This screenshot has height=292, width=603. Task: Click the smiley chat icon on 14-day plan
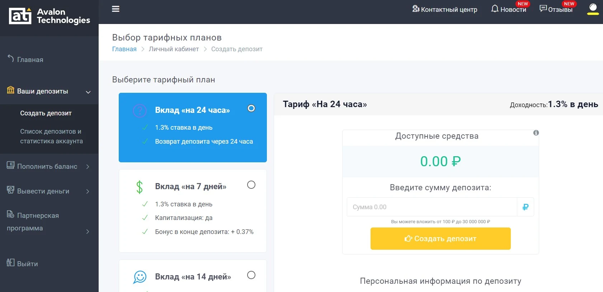click(x=140, y=277)
